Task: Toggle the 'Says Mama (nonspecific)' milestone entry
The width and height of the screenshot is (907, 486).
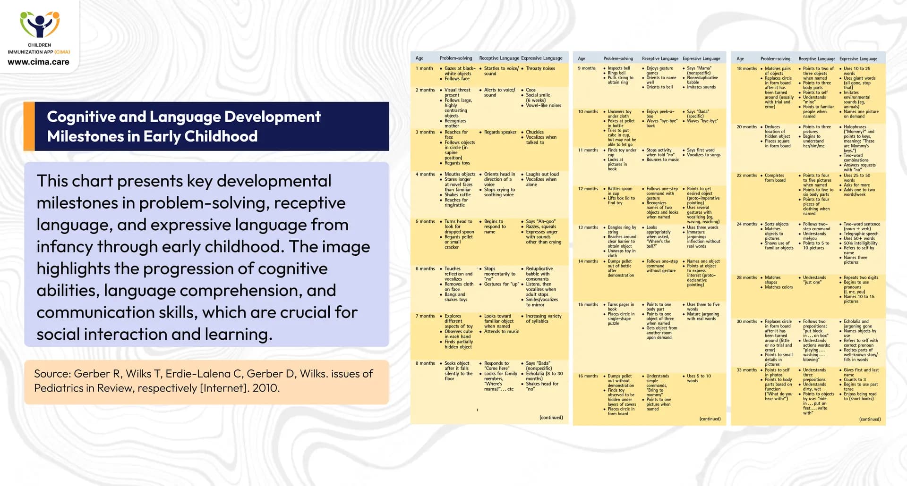Action: coord(701,71)
